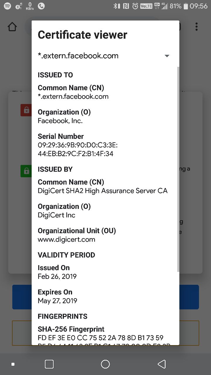The image size is (211, 375).
Task: Click the 'Certificate viewer' title
Action: click(x=83, y=35)
